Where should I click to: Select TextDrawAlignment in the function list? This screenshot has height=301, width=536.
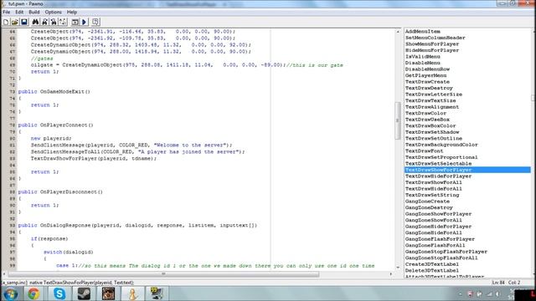[432, 107]
